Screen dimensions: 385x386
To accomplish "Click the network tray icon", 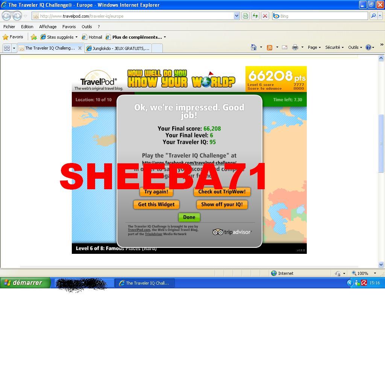I will click(358, 283).
